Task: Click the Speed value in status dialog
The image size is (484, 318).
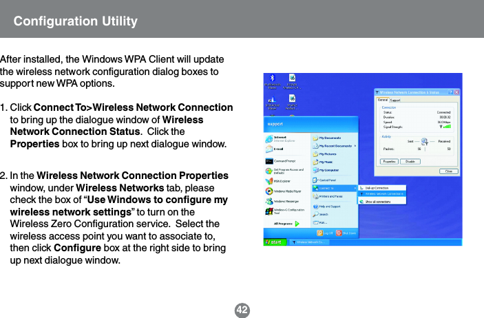Action: coord(444,123)
